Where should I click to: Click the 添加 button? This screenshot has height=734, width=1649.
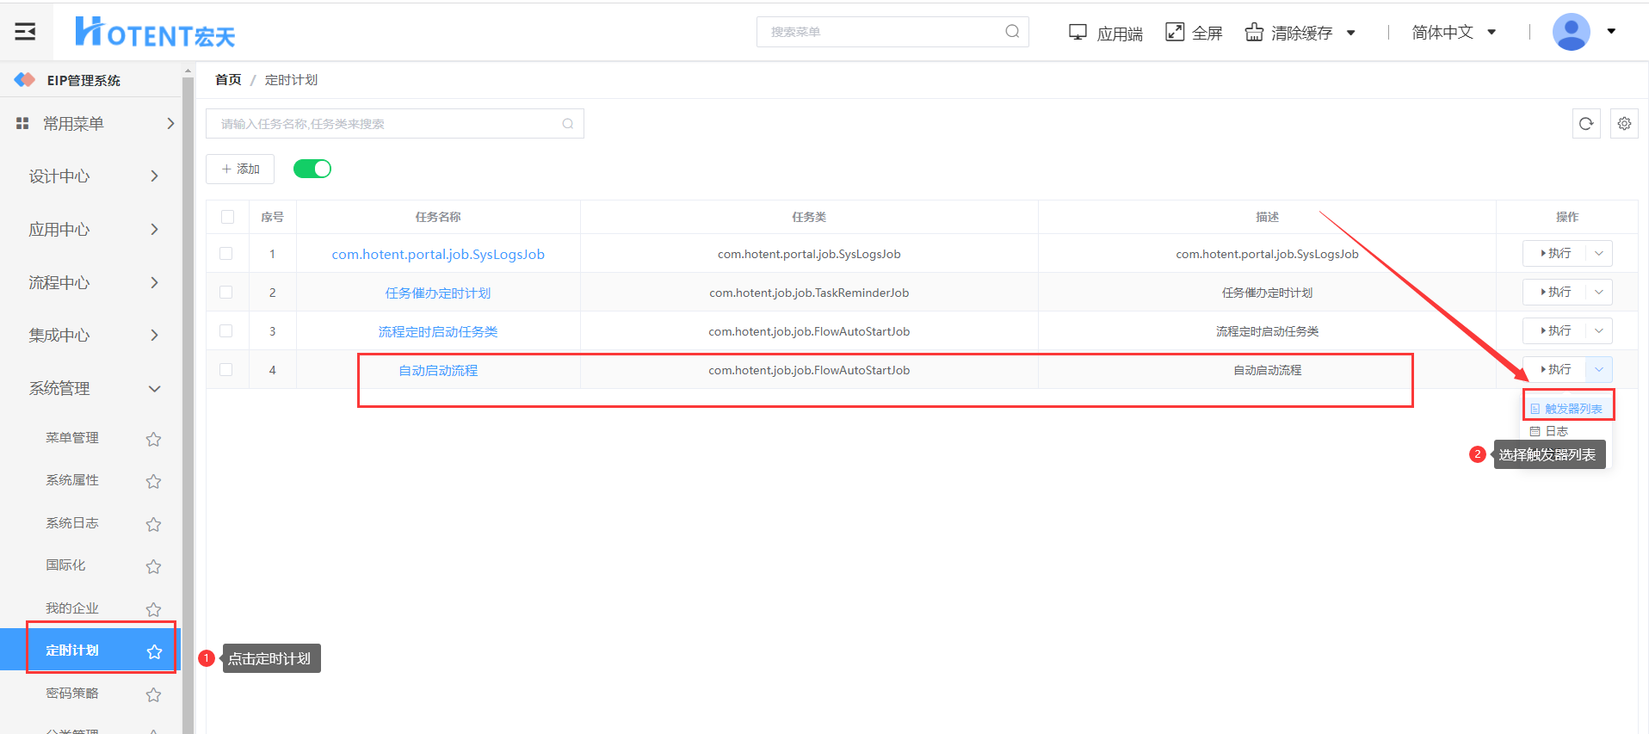coord(240,170)
